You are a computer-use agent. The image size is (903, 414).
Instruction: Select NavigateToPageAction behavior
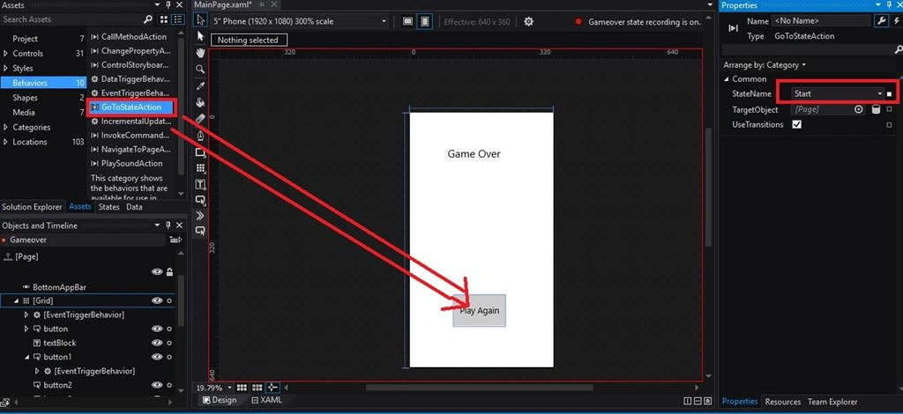[131, 150]
